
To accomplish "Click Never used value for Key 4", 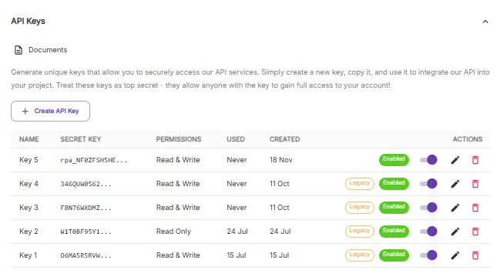I will pos(237,184).
